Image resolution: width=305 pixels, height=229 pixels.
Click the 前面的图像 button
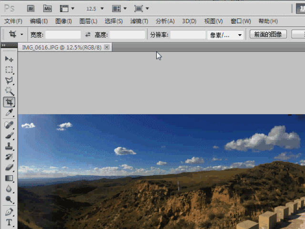268,34
